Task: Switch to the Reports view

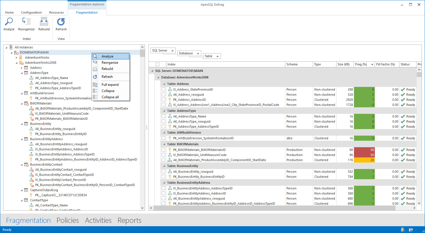Action: pyautogui.click(x=129, y=220)
